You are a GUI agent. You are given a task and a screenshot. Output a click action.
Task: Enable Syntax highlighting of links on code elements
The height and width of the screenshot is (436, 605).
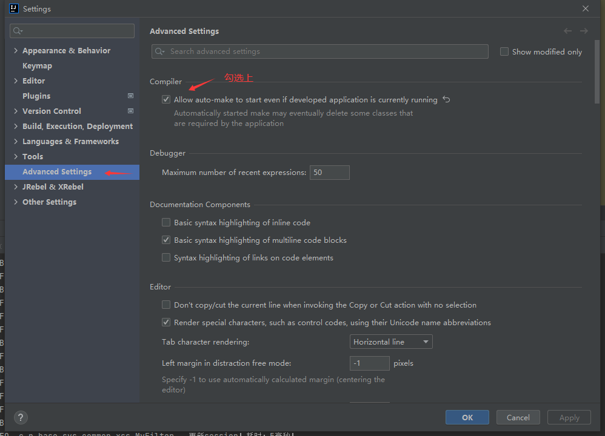click(x=166, y=257)
